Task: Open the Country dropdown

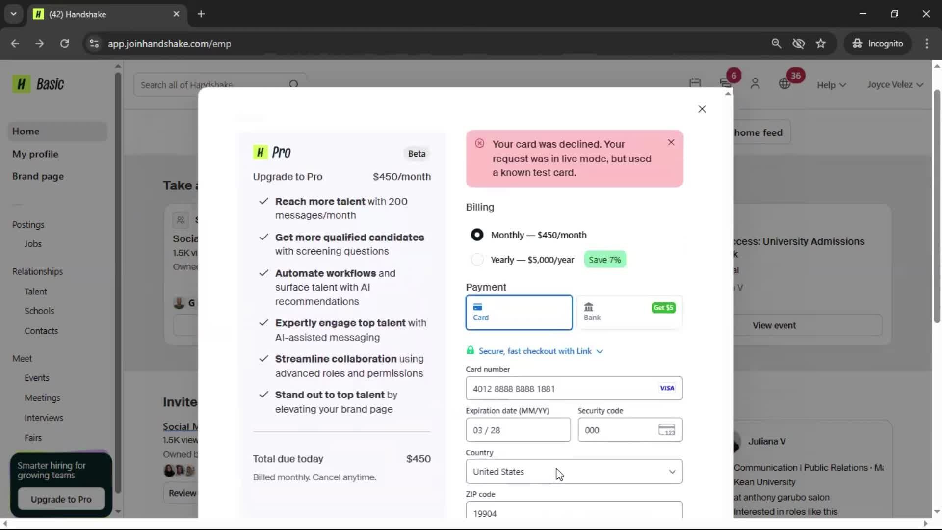Action: (574, 471)
